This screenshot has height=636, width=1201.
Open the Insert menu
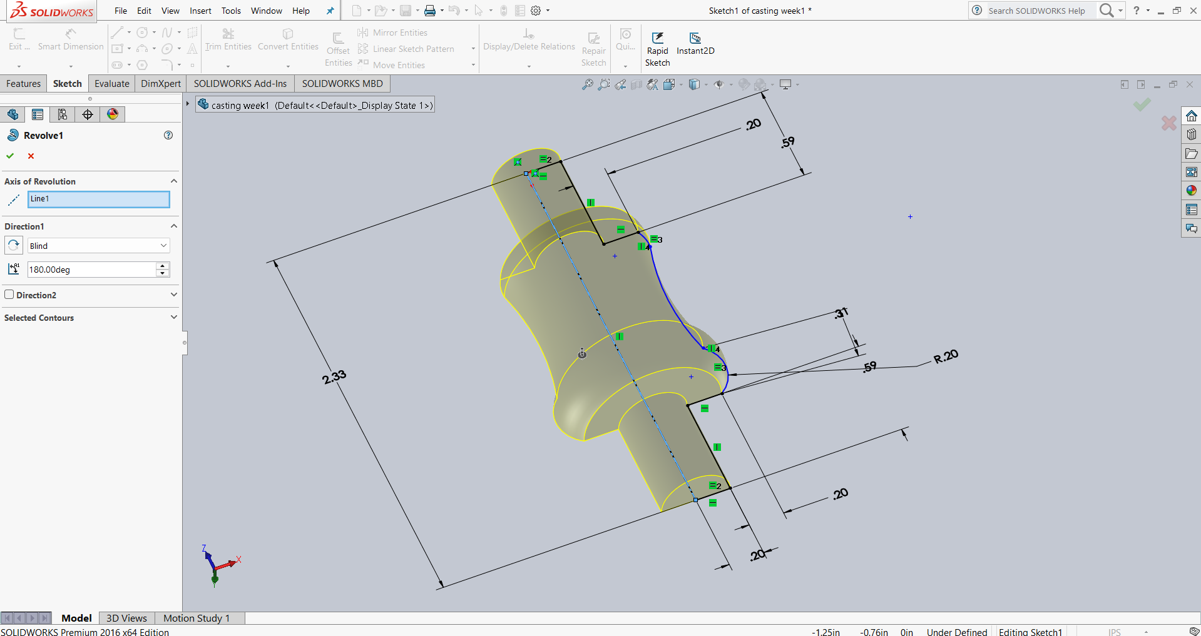pyautogui.click(x=200, y=11)
